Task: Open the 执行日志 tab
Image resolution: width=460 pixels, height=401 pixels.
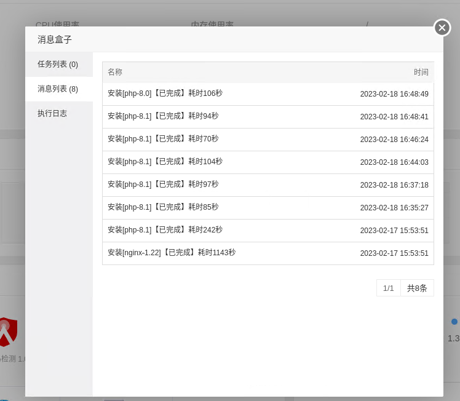Action: tap(59, 114)
